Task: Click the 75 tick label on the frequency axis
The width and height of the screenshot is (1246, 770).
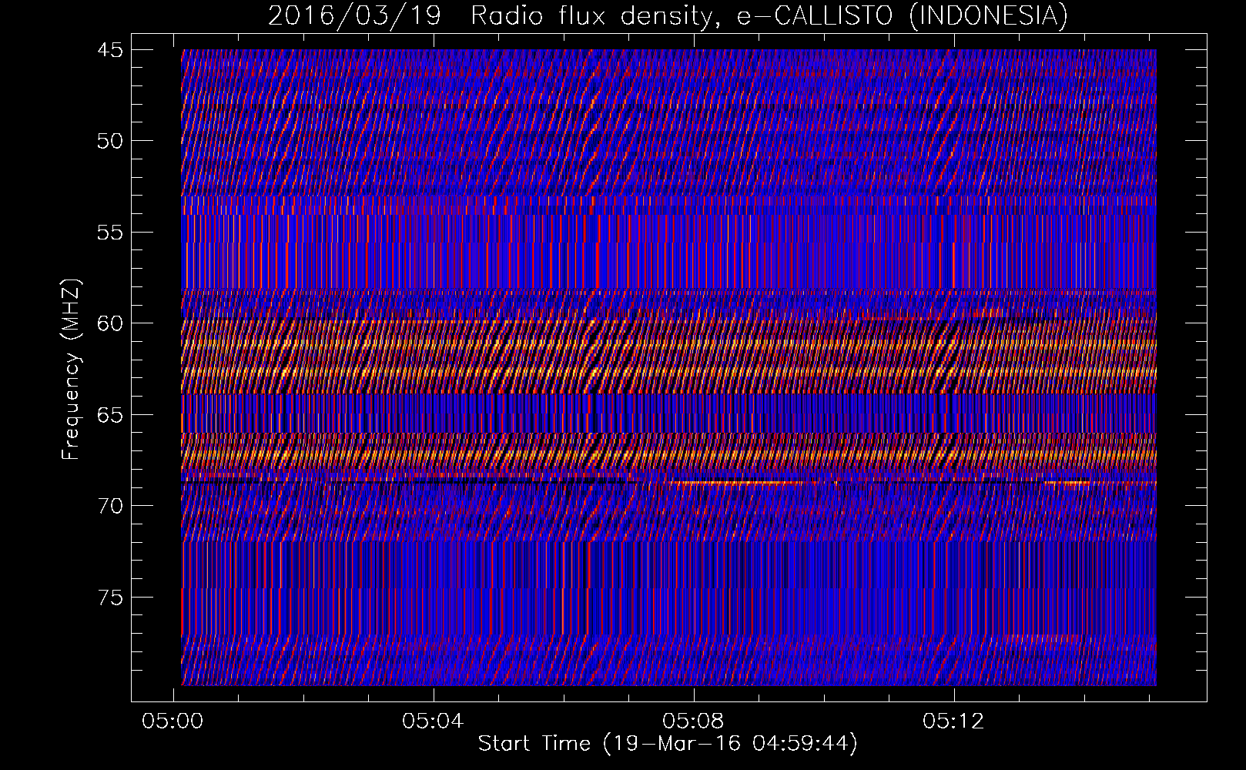Action: coord(110,598)
